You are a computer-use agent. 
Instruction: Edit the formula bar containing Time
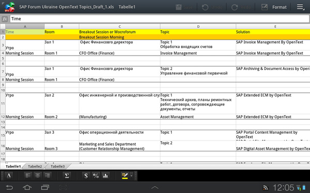point(159,19)
